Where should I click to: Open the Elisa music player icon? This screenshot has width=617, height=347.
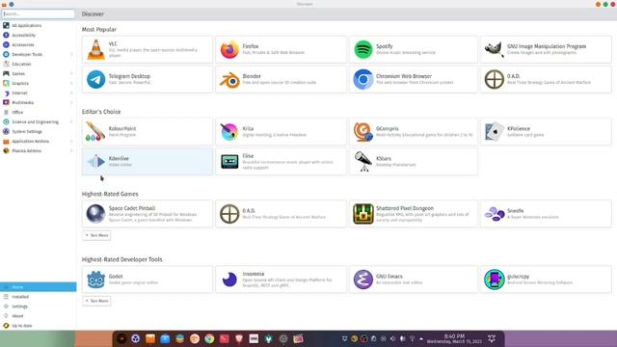pos(229,162)
